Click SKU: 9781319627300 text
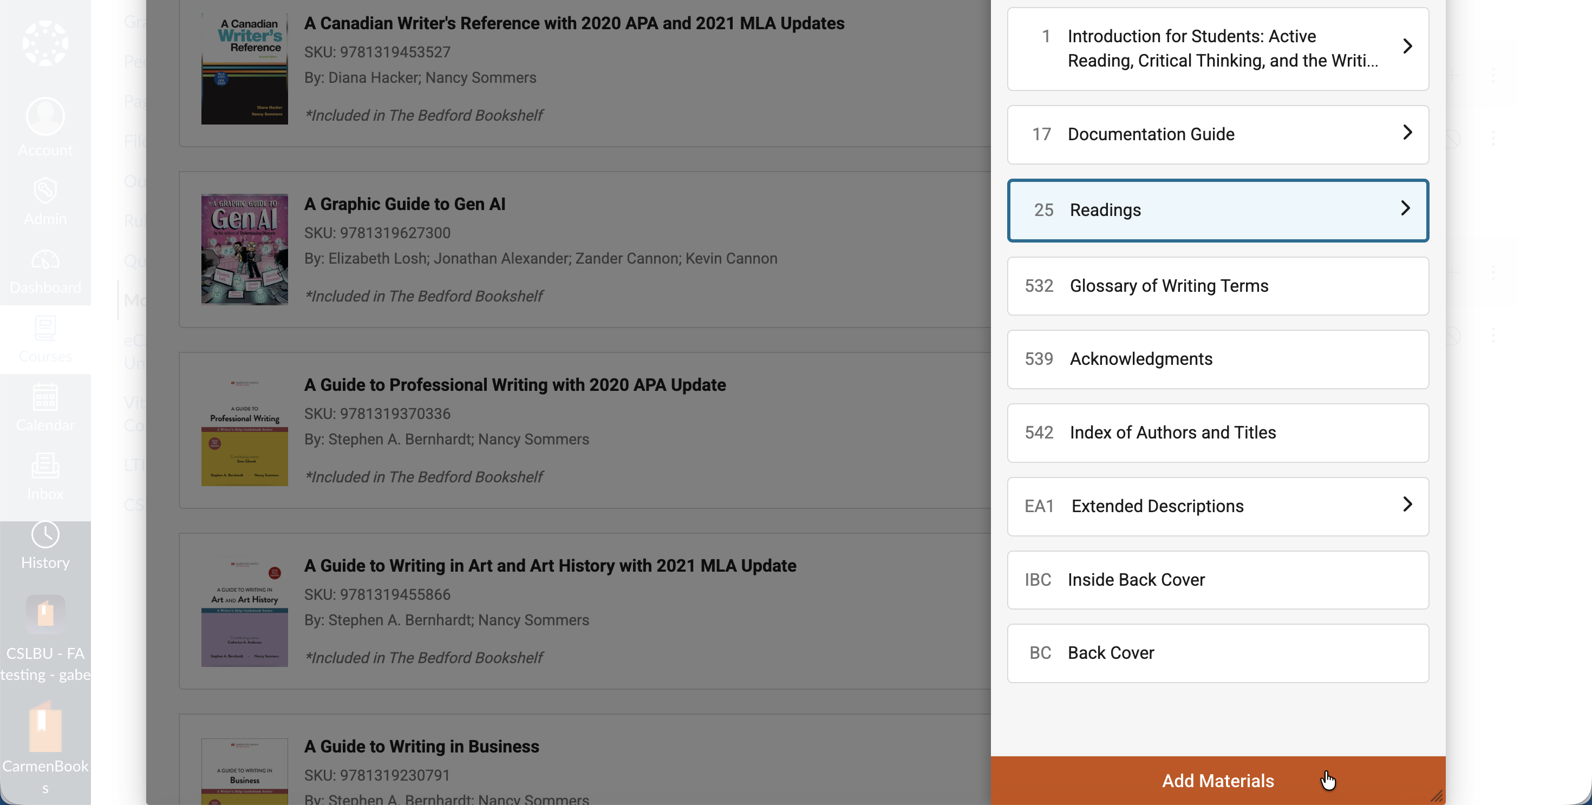Image resolution: width=1592 pixels, height=805 pixels. coord(377,233)
